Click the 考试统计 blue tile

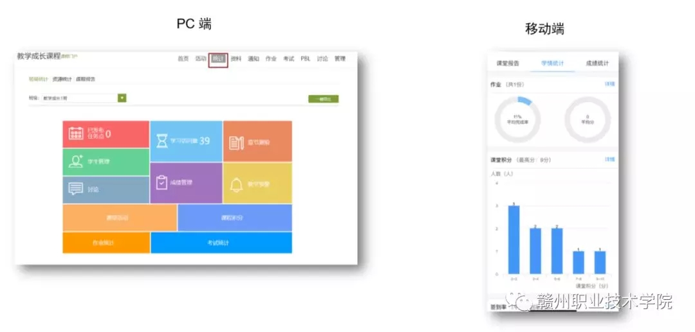tap(221, 243)
